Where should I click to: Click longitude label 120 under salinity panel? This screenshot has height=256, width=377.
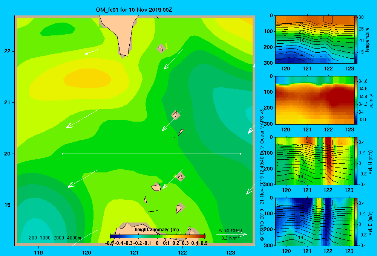(x=286, y=130)
